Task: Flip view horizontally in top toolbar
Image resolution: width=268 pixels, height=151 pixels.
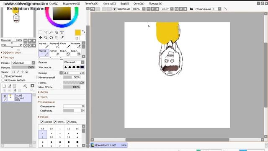Action: tap(191, 9)
